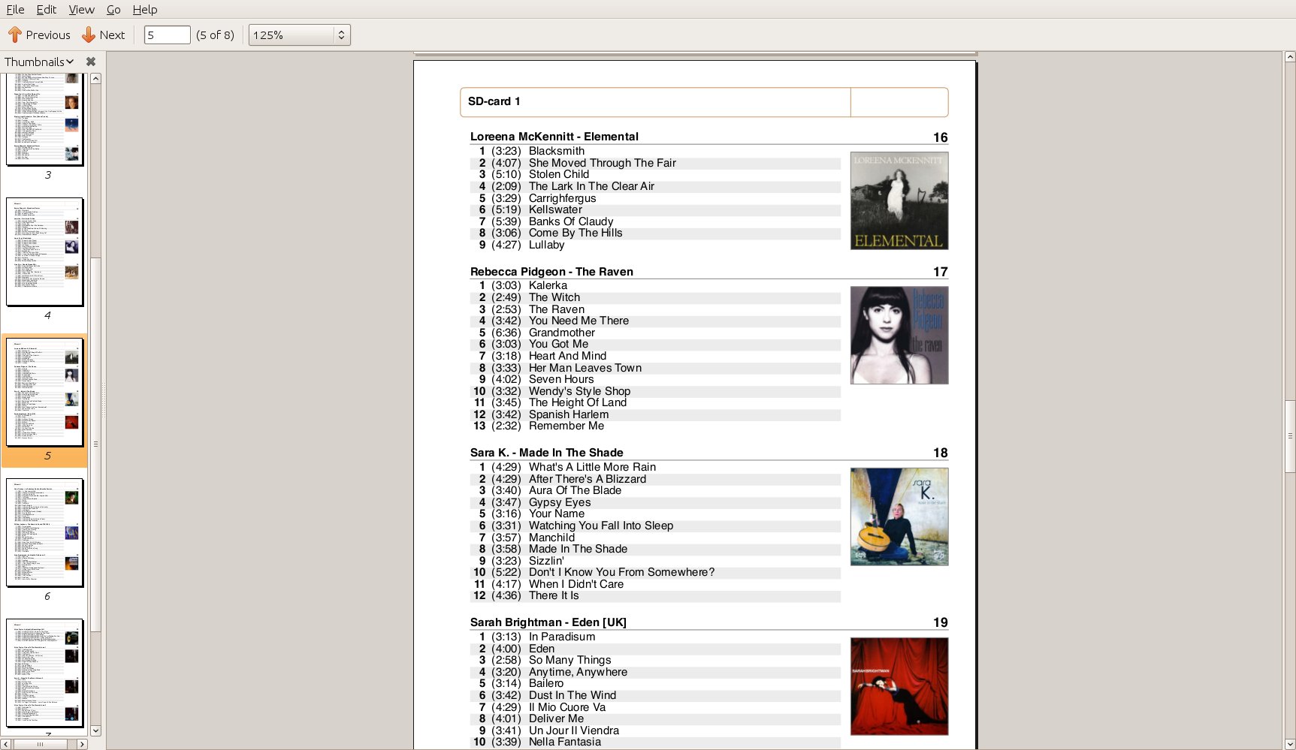Viewport: 1296px width, 750px height.
Task: Close the Thumbnails sidebar
Action: [x=91, y=62]
